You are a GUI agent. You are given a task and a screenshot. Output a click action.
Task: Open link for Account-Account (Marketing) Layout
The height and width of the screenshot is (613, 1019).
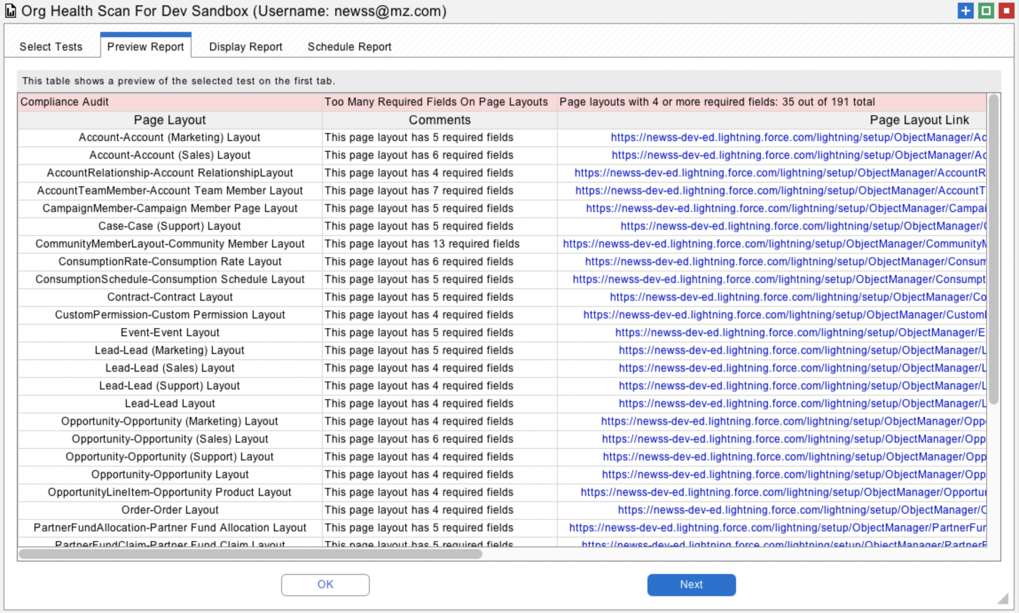(x=798, y=138)
